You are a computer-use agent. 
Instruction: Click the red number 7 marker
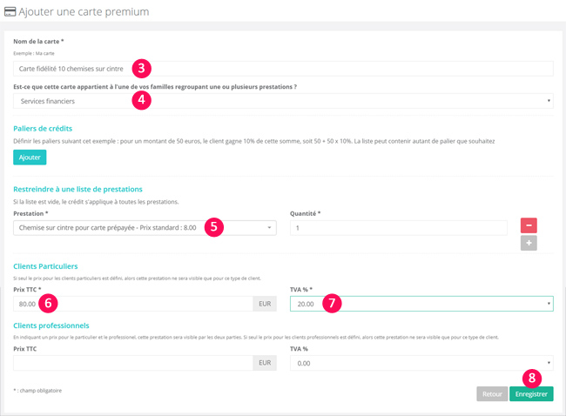(x=332, y=304)
